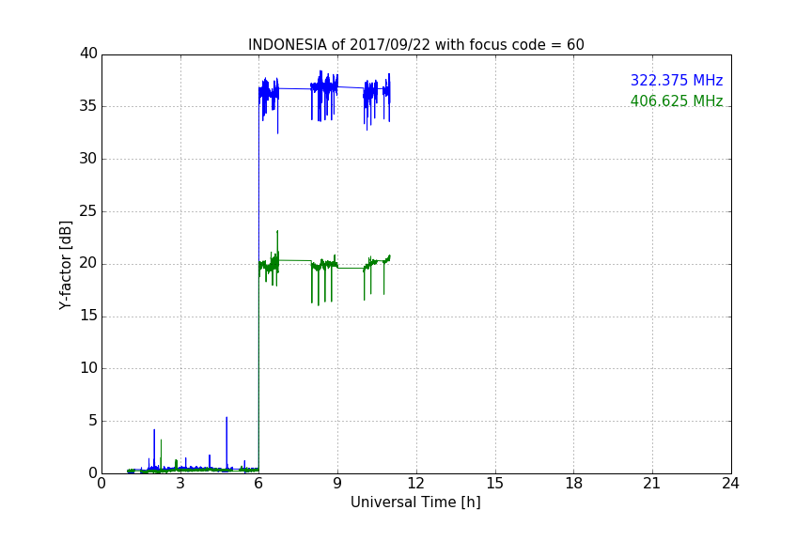Click the x-axis tick label '12'
Image resolution: width=812 pixels, height=541 pixels.
coord(416,484)
